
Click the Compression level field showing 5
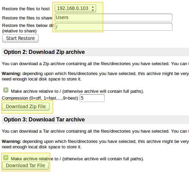[92, 98]
